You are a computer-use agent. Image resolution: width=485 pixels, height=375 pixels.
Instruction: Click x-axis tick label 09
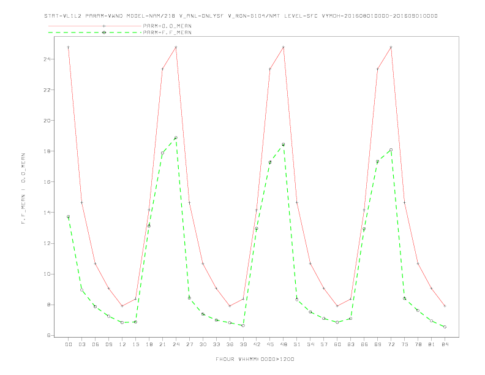pos(108,344)
